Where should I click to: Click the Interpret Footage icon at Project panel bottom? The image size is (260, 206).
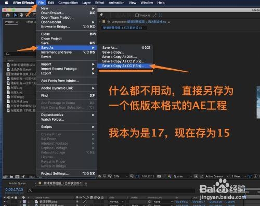(x=5, y=177)
